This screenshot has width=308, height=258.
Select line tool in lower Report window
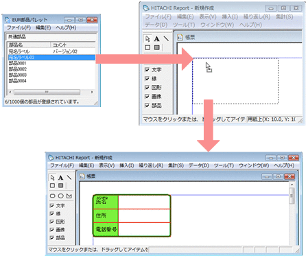click(x=69, y=177)
